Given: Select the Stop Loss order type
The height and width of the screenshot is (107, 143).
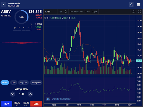Looking at the screenshot, I should [23, 82].
